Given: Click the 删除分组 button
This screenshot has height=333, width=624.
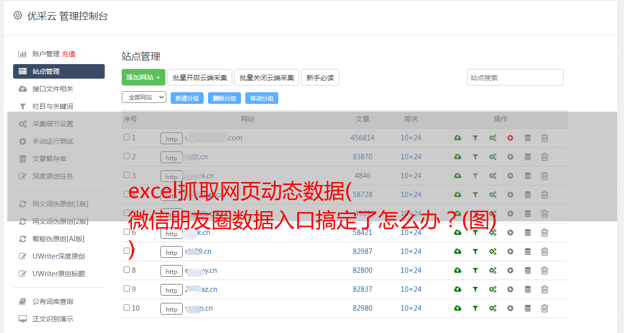Looking at the screenshot, I should tap(224, 98).
